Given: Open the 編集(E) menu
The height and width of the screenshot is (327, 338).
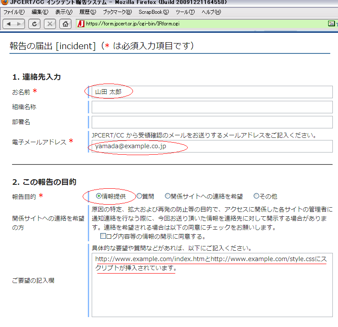Looking at the screenshot, I should [40, 12].
